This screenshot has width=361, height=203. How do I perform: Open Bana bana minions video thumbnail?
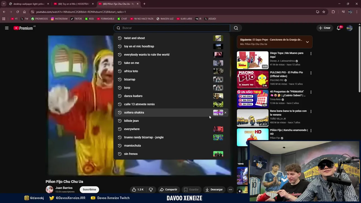(252, 118)
